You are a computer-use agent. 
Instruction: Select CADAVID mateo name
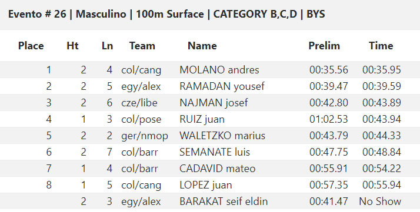[x=218, y=169]
